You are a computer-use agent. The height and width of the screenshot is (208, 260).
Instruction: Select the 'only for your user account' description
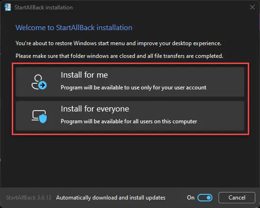coord(133,88)
